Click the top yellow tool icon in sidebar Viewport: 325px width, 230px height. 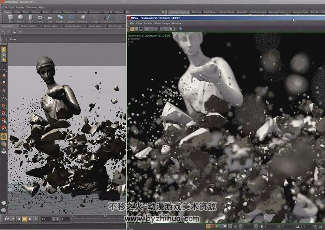(4, 49)
